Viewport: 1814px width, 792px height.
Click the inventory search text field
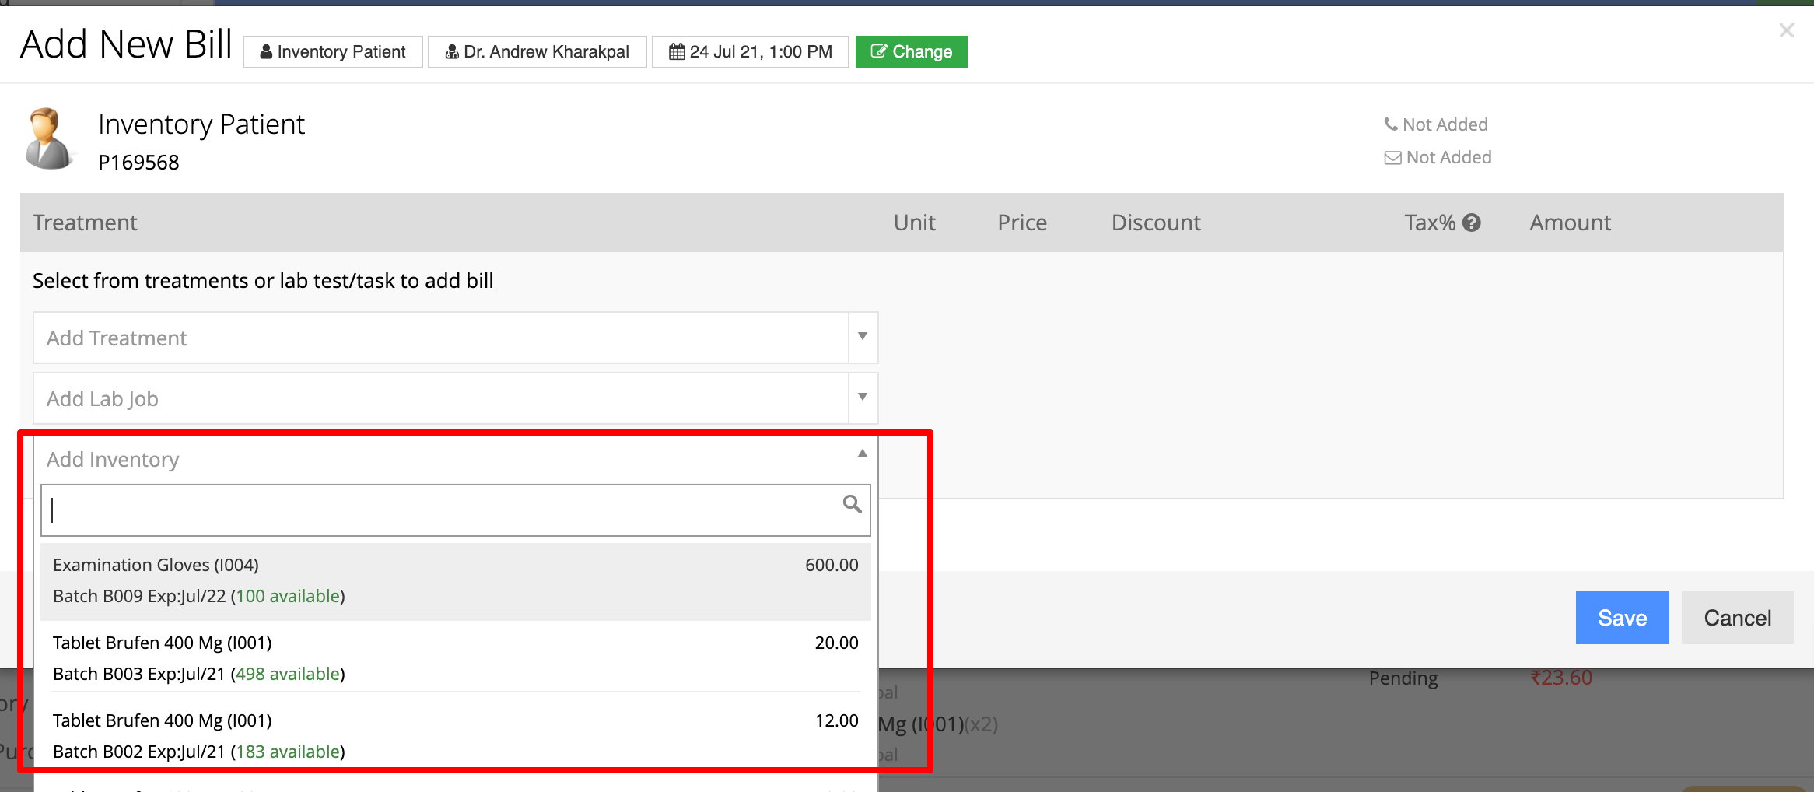pyautogui.click(x=456, y=510)
